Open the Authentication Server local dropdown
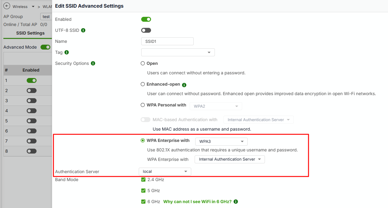388x208 pixels. [x=165, y=172]
